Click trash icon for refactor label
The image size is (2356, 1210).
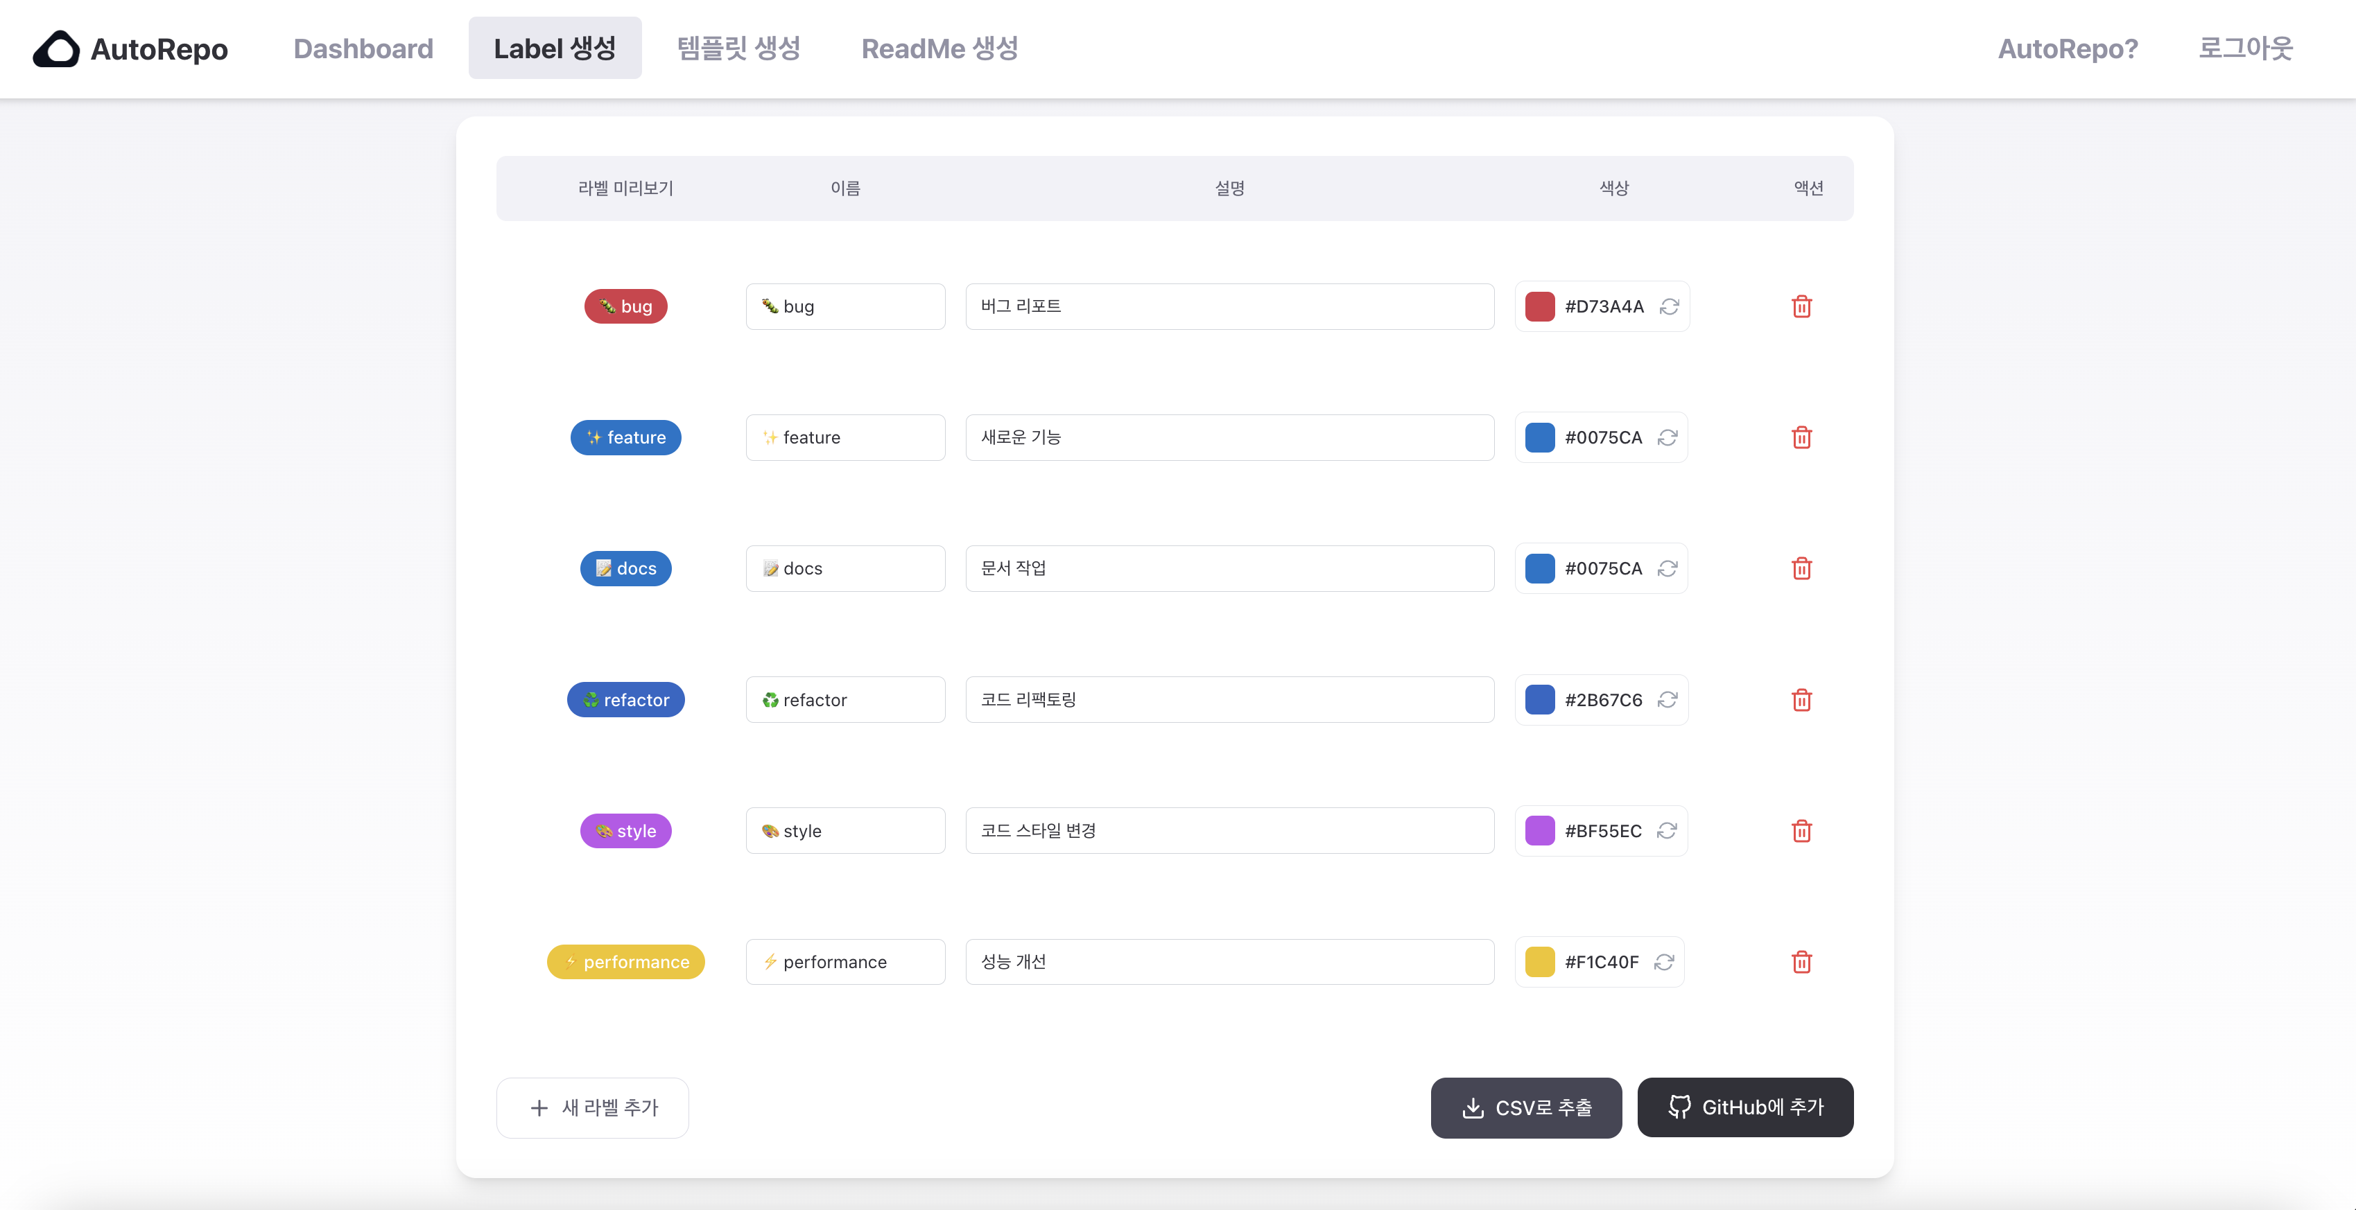(x=1801, y=700)
